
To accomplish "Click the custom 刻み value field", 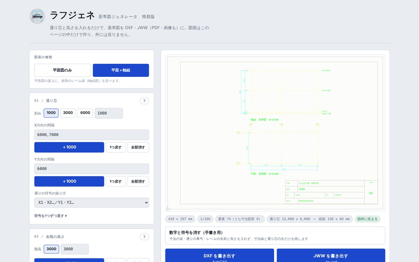I will pos(109,113).
